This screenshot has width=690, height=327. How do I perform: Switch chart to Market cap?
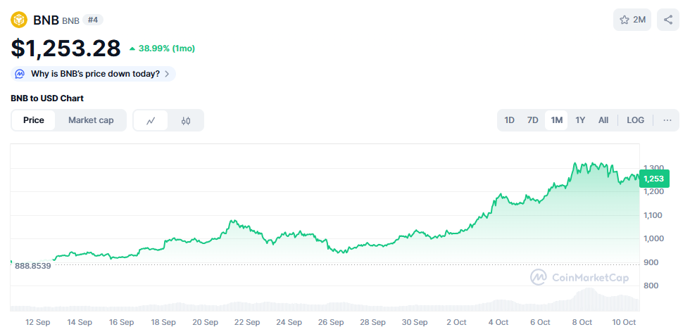(x=91, y=120)
